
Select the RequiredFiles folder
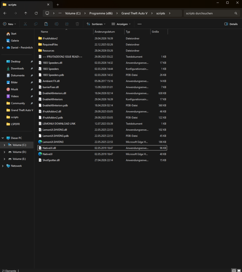pos(102,44)
